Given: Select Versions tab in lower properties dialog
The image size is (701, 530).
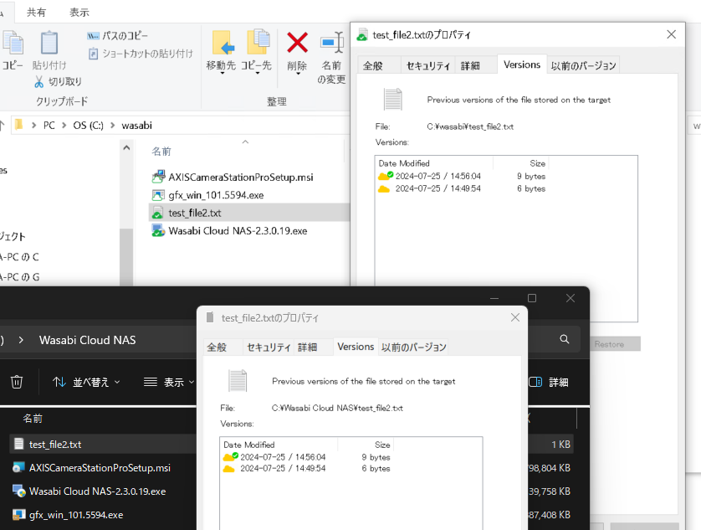Looking at the screenshot, I should coord(356,347).
